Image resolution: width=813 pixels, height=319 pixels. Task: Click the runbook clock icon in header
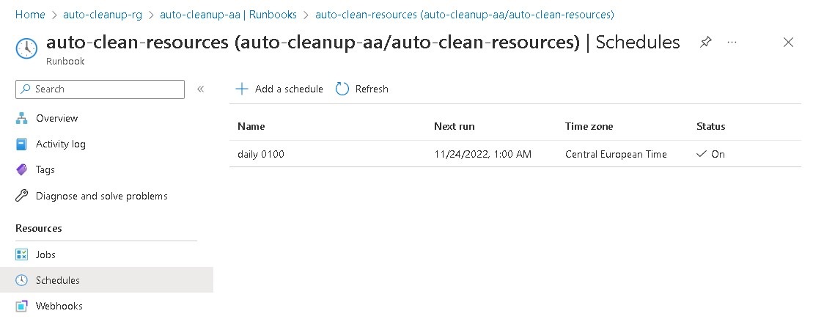(26, 48)
